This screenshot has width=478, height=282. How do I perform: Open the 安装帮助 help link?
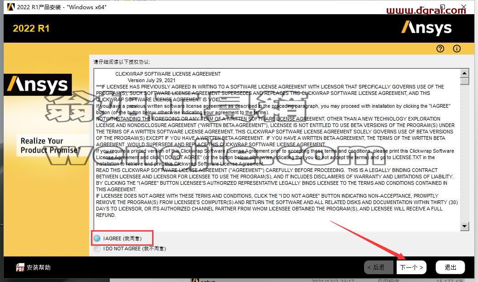pos(39,267)
